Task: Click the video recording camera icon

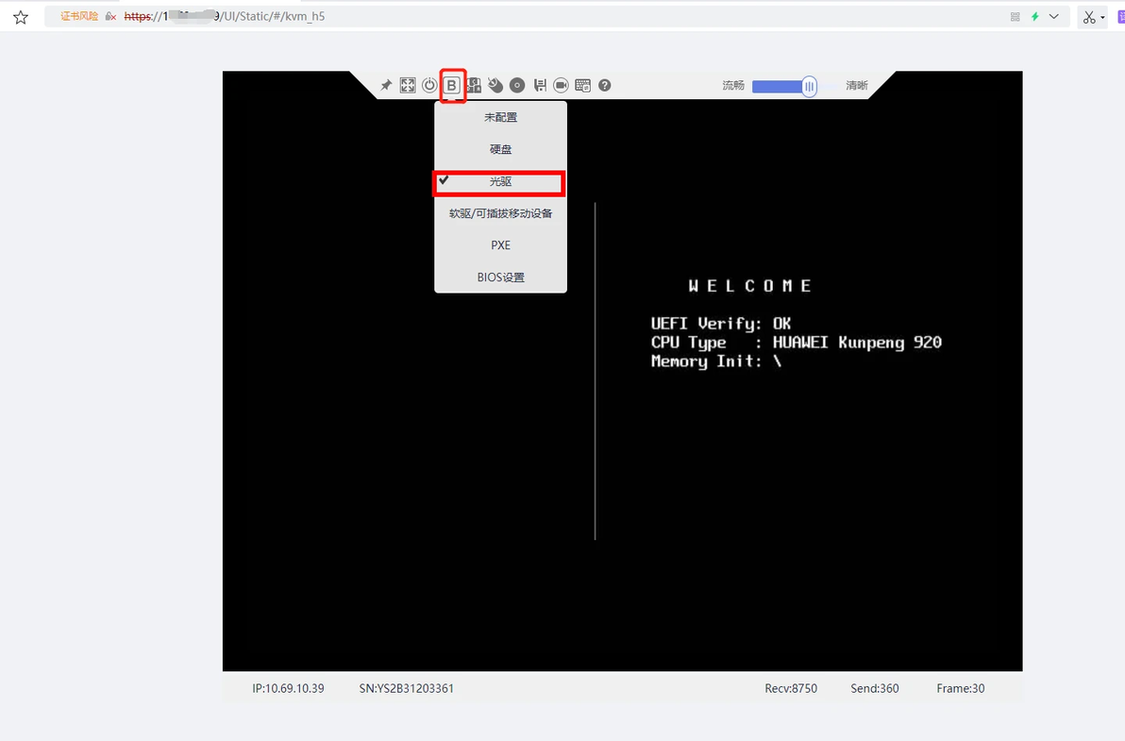Action: tap(561, 85)
